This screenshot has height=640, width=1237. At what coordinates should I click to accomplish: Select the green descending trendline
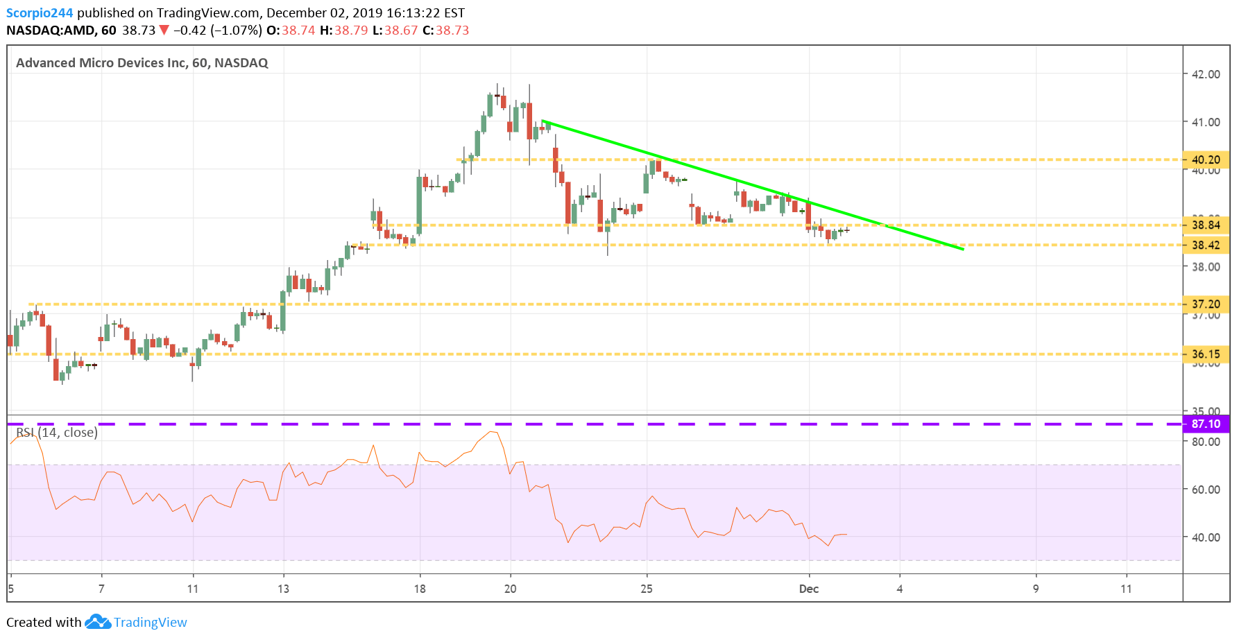(x=753, y=184)
